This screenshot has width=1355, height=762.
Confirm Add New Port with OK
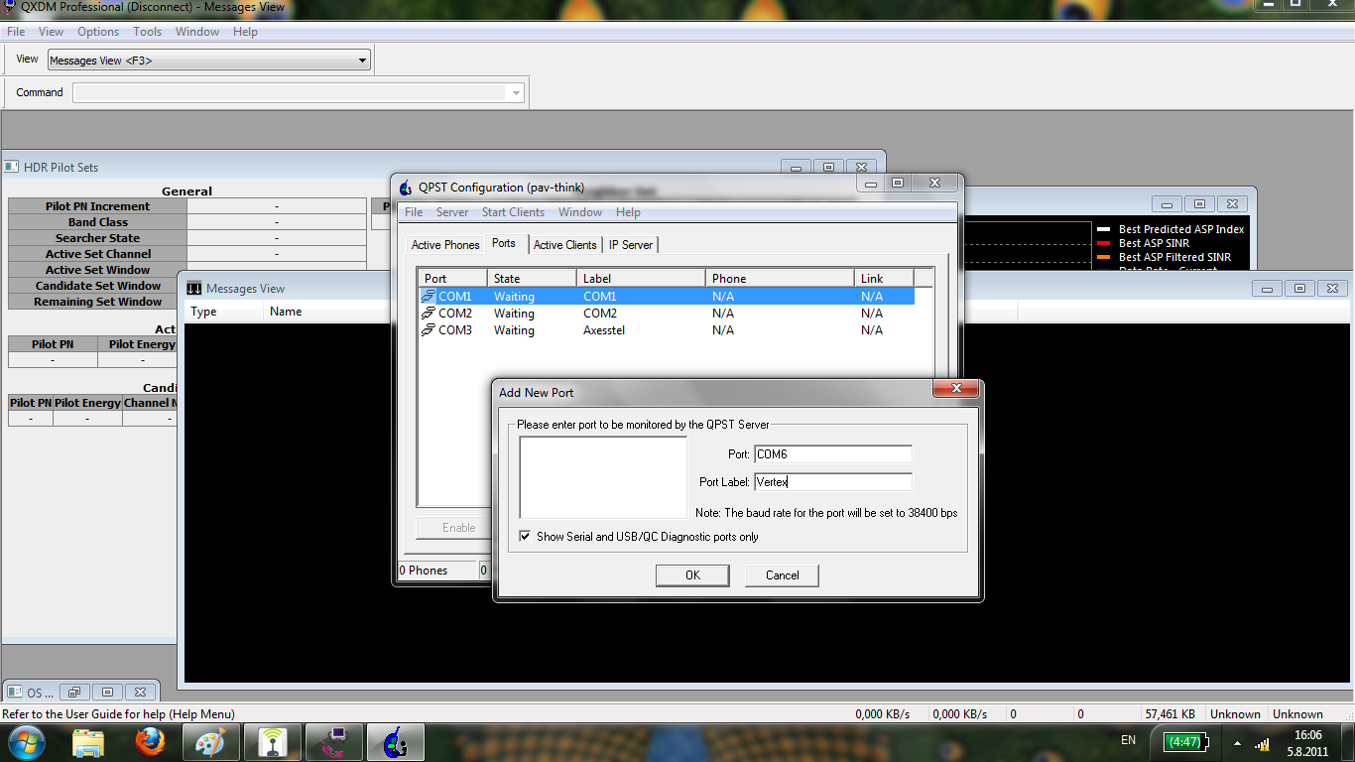[x=692, y=575]
